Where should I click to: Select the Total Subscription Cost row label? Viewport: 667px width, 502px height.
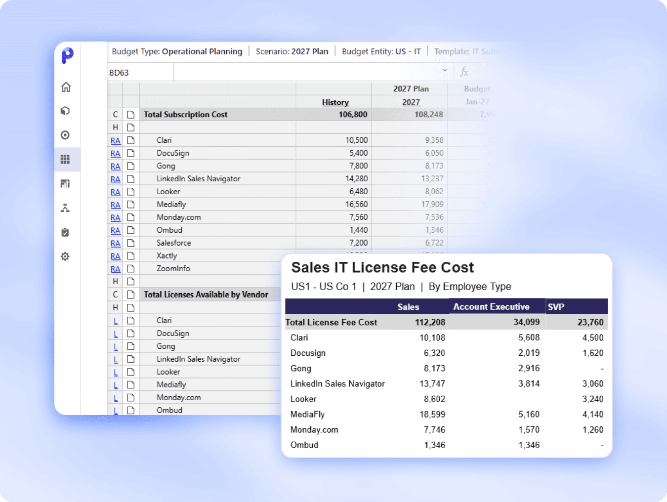186,115
